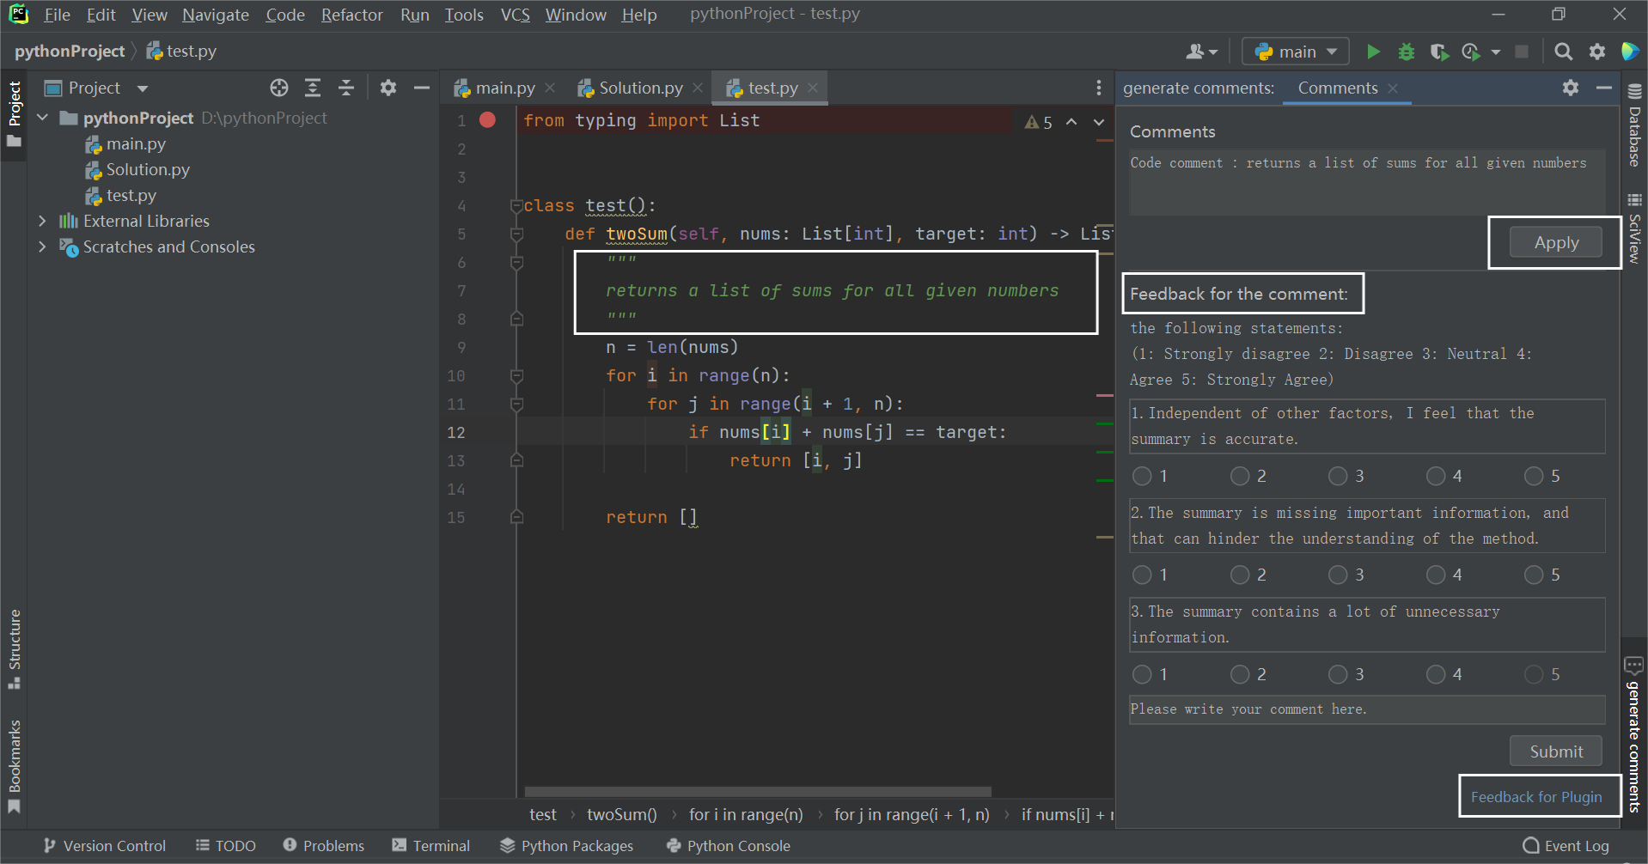The width and height of the screenshot is (1648, 864).
Task: Fold the for i loop block
Action: pyautogui.click(x=516, y=375)
